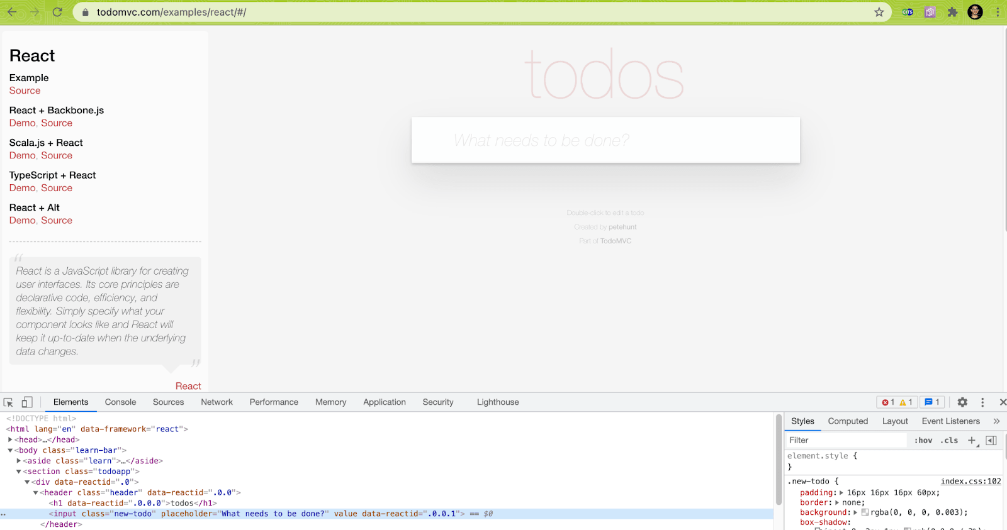The height and width of the screenshot is (530, 1007).
Task: Show more Styles pane tabs
Action: pyautogui.click(x=996, y=421)
